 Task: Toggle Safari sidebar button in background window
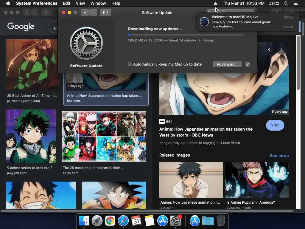47,13
